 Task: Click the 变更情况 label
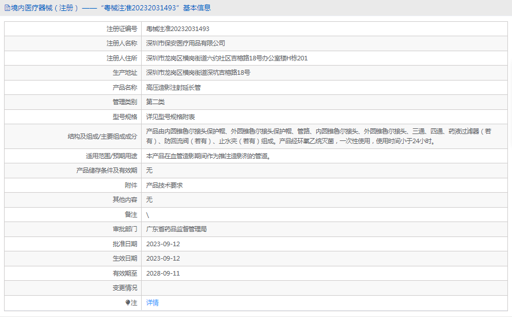(125, 288)
